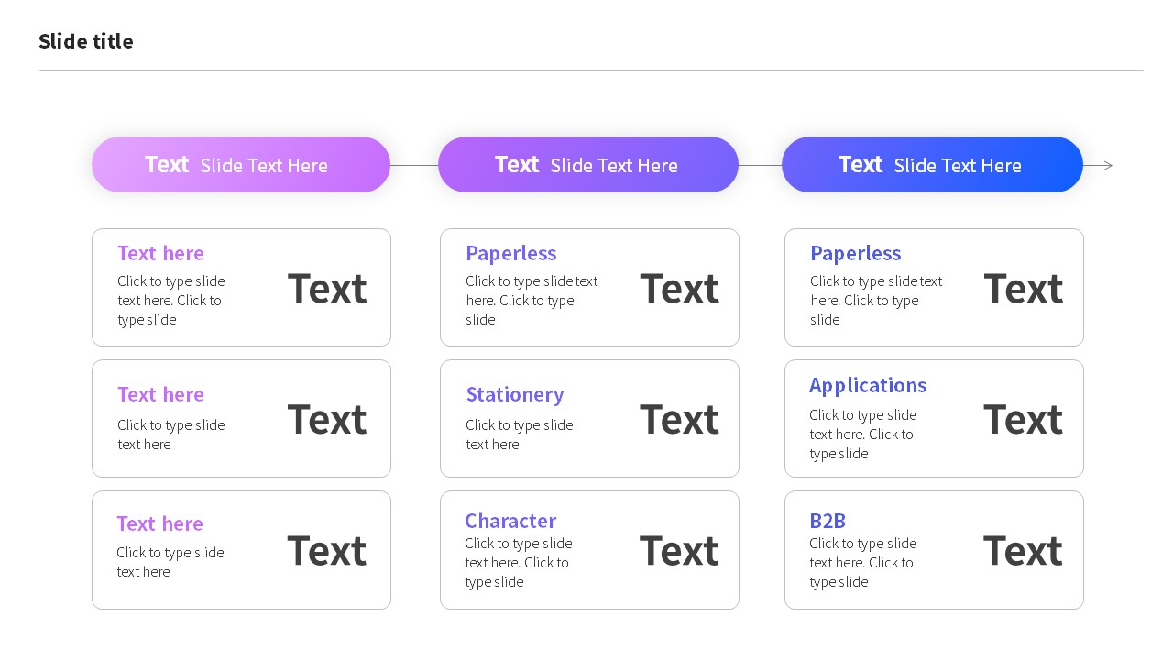
Task: Select the pink gradient pill header
Action: coord(241,165)
